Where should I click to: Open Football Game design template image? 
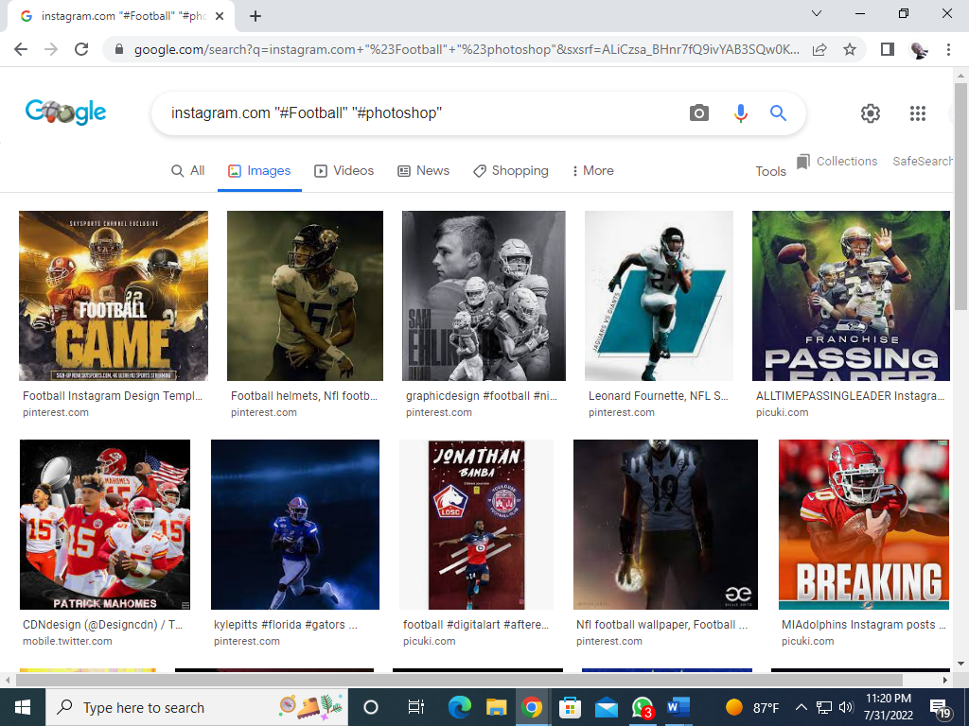click(x=114, y=296)
